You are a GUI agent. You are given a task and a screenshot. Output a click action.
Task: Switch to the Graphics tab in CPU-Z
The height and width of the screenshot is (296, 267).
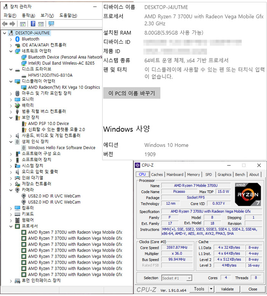pos(224,175)
